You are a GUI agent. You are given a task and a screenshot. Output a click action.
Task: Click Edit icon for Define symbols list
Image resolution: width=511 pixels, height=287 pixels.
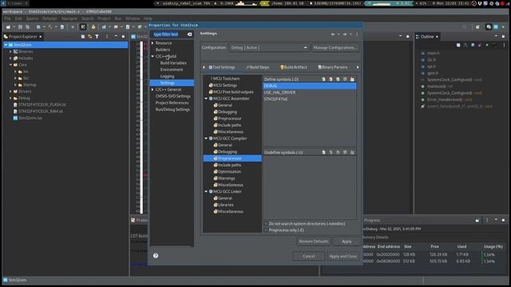338,79
